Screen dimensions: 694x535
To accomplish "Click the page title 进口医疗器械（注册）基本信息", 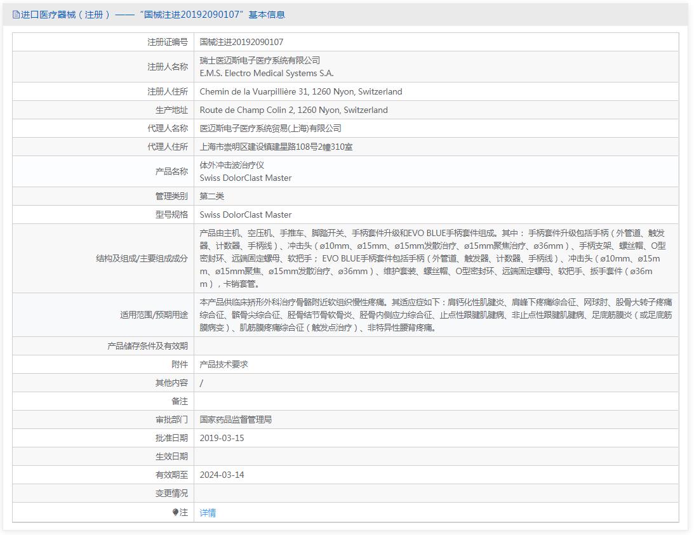I will [x=152, y=15].
